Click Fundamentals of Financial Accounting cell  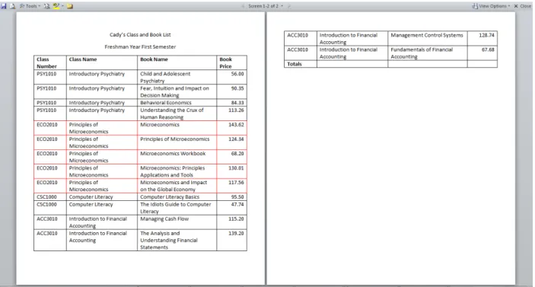tap(428, 53)
